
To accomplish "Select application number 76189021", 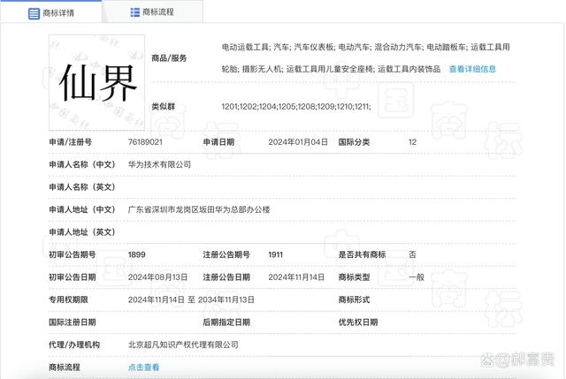I will [147, 142].
